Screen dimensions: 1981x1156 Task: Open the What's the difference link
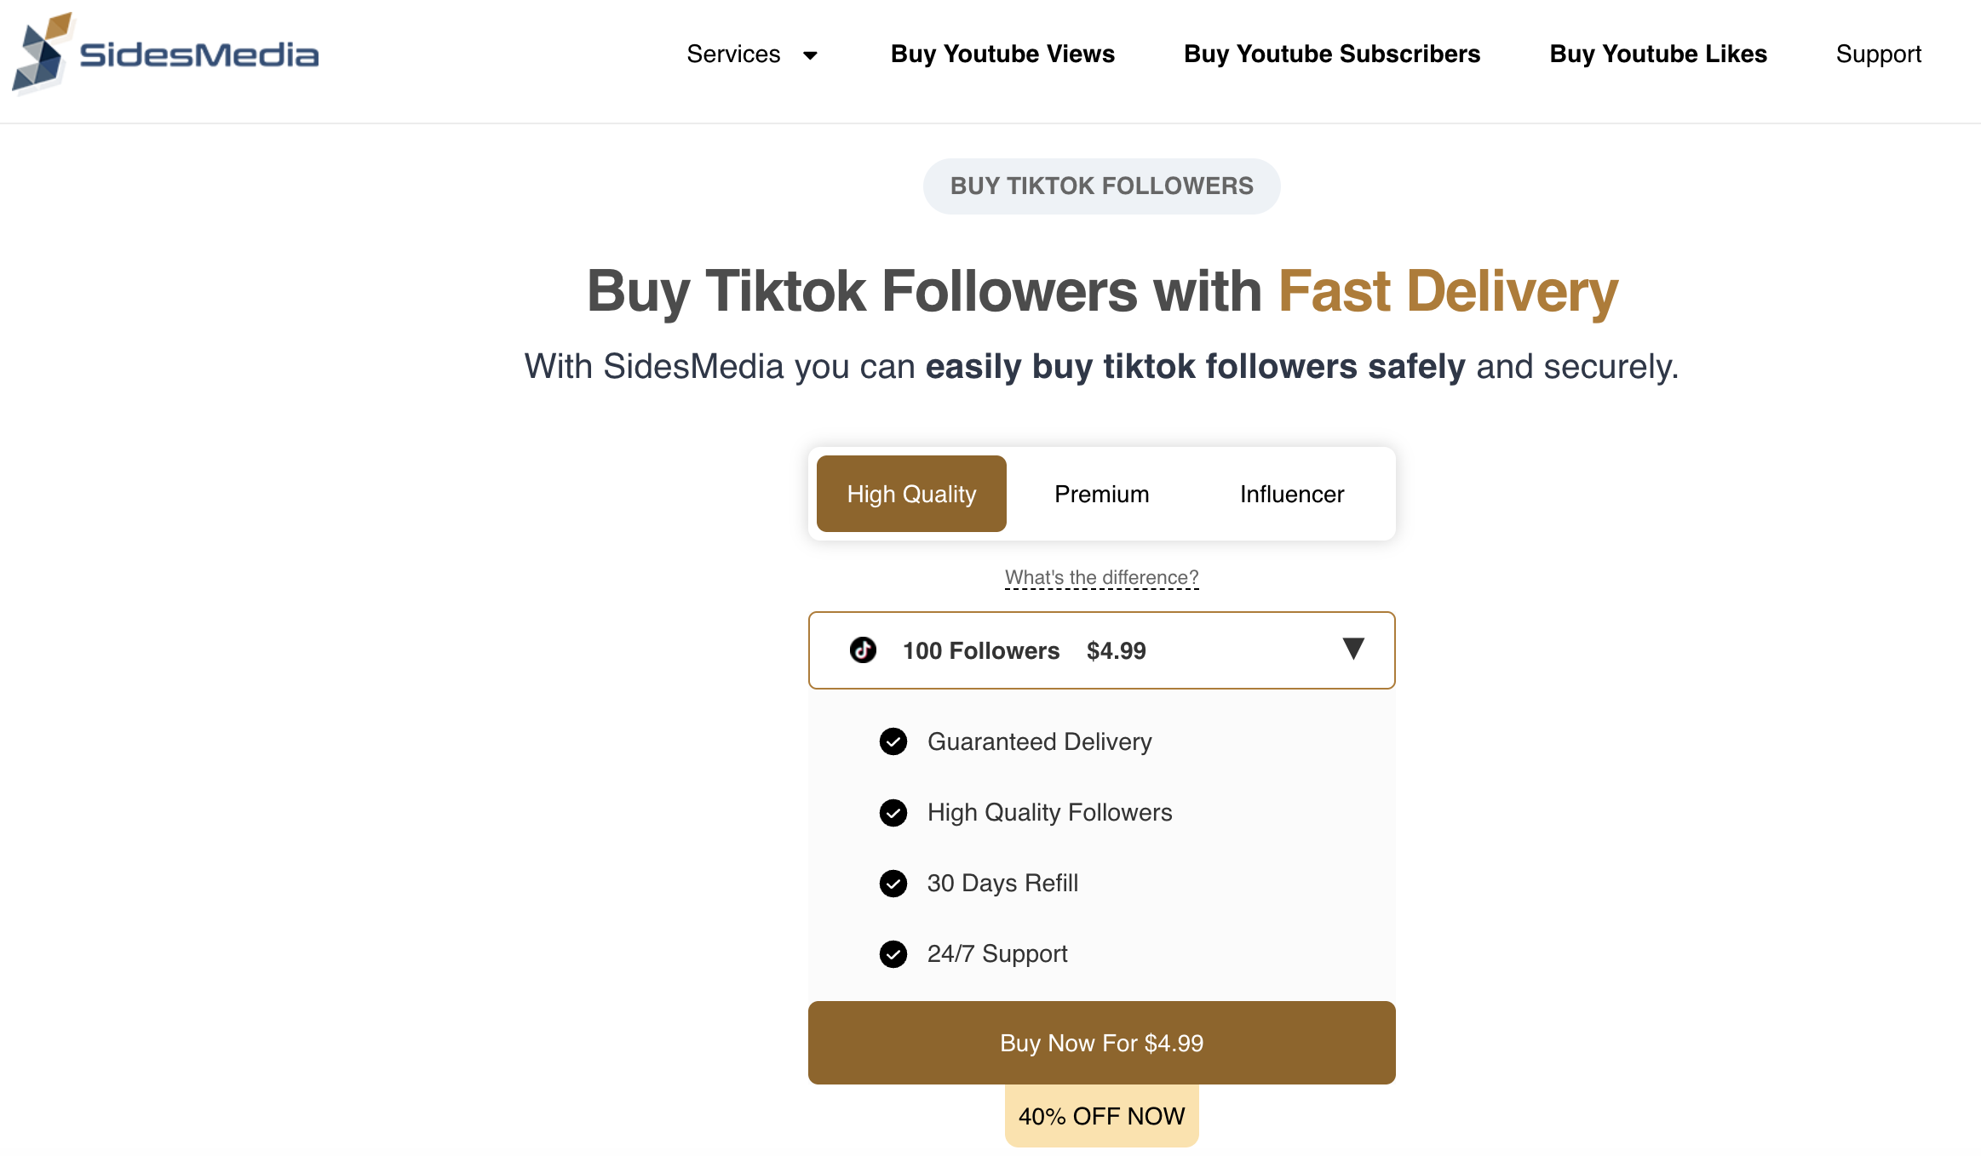click(x=1101, y=576)
